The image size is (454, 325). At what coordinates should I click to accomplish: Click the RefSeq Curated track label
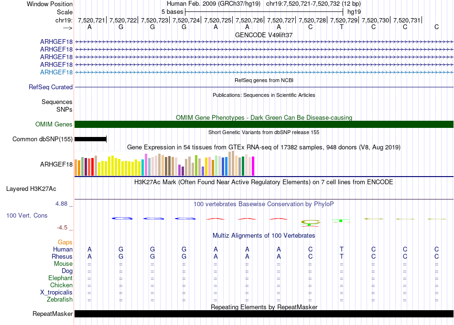pyautogui.click(x=51, y=87)
